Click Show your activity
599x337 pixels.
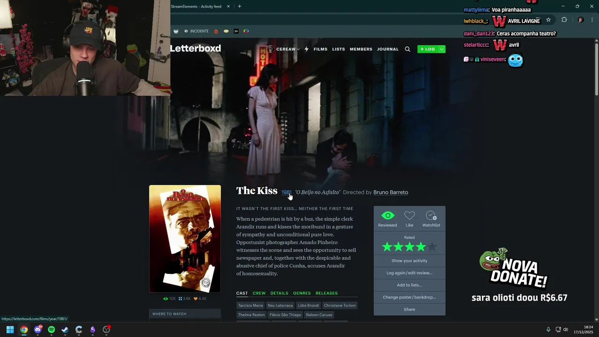coord(409,261)
